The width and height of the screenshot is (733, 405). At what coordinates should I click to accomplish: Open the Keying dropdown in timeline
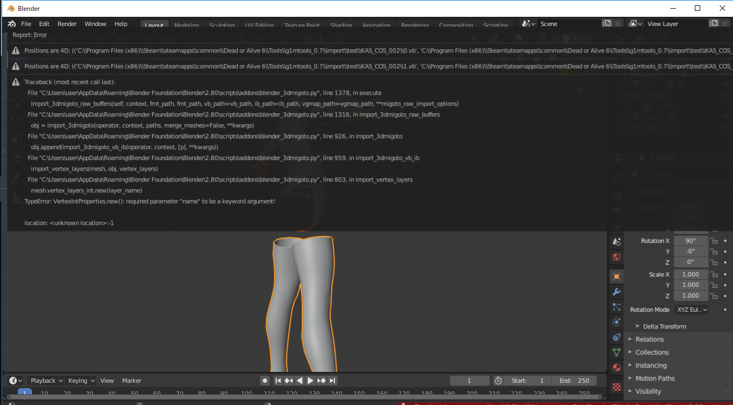pyautogui.click(x=81, y=381)
